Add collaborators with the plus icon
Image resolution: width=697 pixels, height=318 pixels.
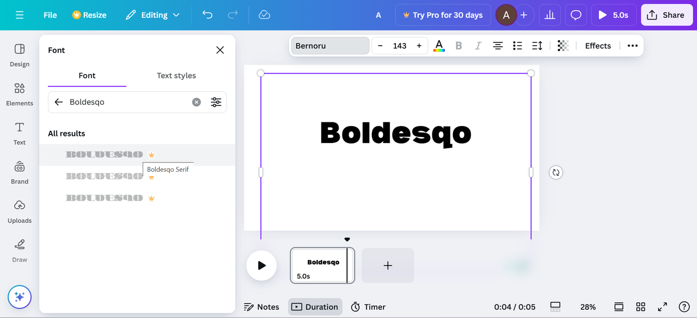tap(524, 15)
